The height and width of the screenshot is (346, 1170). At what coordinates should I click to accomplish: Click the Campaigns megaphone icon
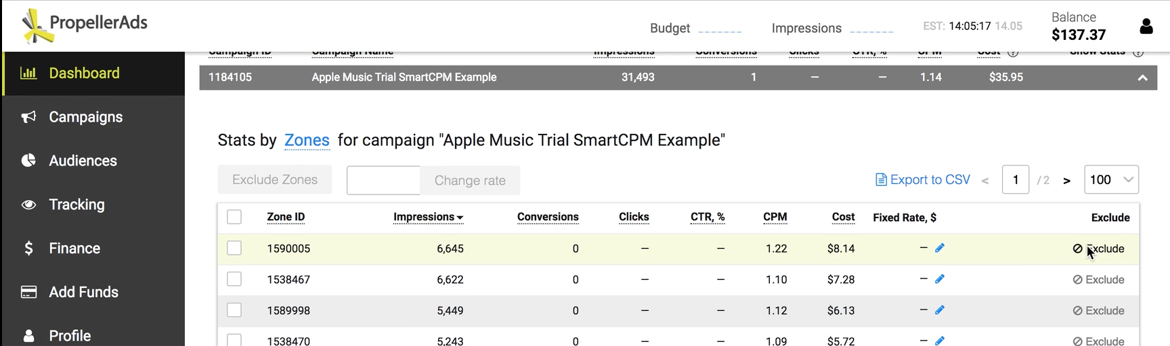(28, 117)
